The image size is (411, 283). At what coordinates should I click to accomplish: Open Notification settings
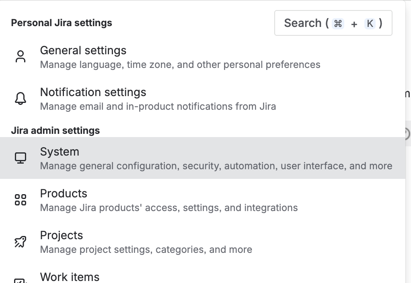click(93, 92)
